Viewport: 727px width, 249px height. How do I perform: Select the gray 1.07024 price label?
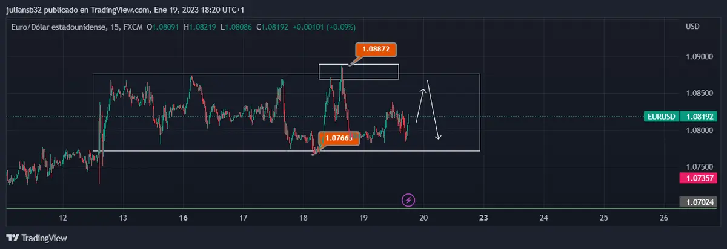[x=700, y=202]
